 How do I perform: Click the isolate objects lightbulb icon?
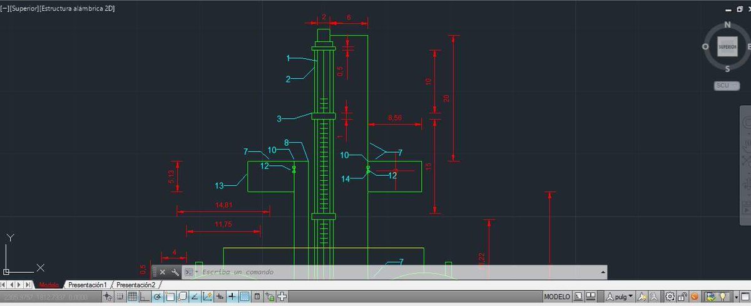click(723, 297)
